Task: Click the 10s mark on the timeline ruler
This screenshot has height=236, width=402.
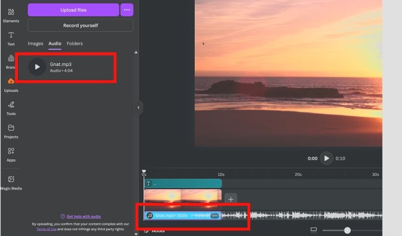Action: coord(221,174)
